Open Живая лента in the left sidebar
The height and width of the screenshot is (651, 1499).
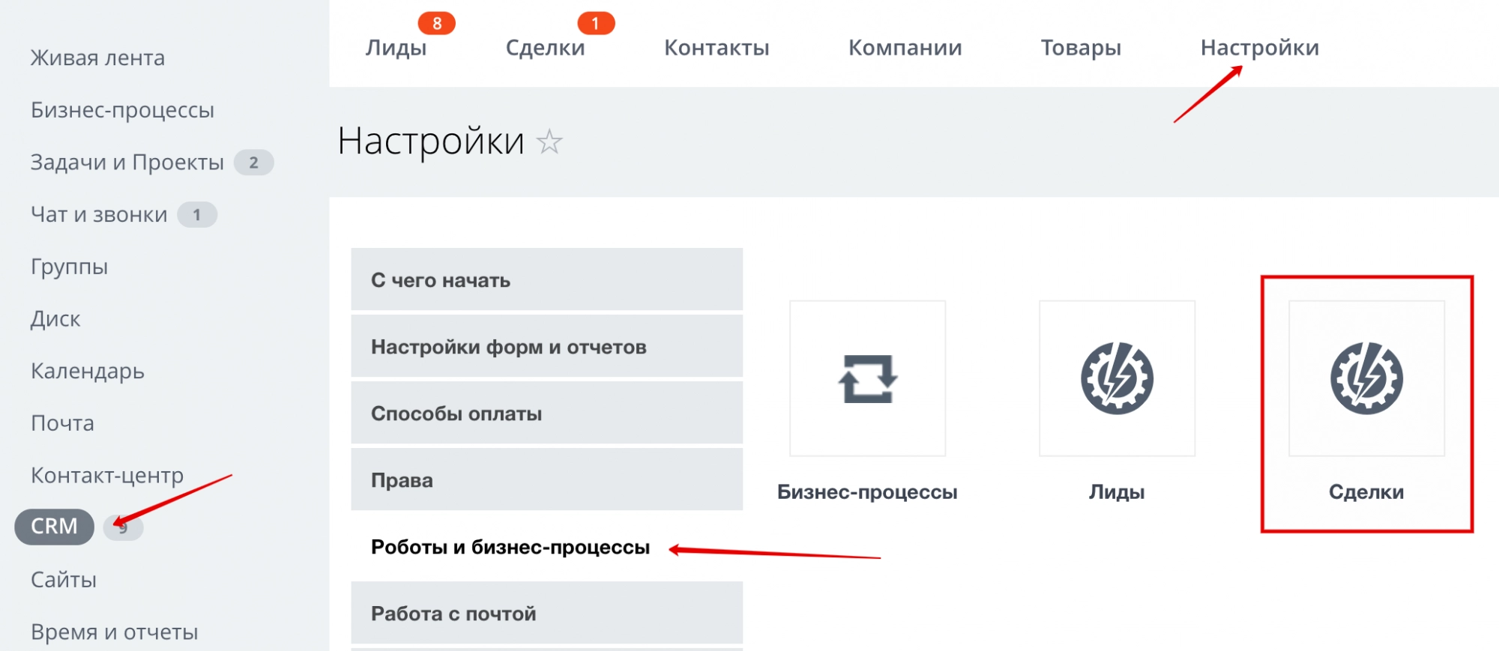coord(97,58)
